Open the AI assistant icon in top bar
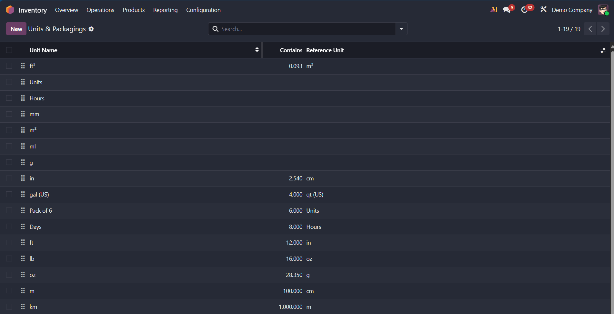The image size is (614, 314). pyautogui.click(x=494, y=10)
